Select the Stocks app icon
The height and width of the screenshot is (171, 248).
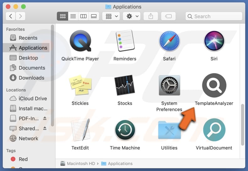coord(125,85)
